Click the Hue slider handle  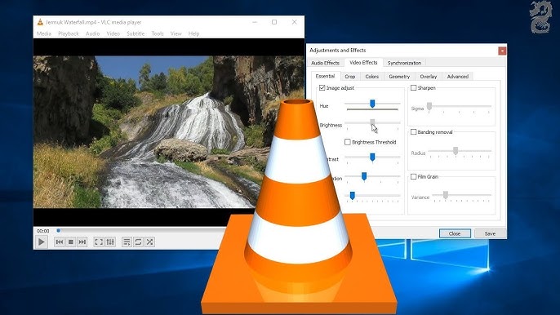pos(372,104)
